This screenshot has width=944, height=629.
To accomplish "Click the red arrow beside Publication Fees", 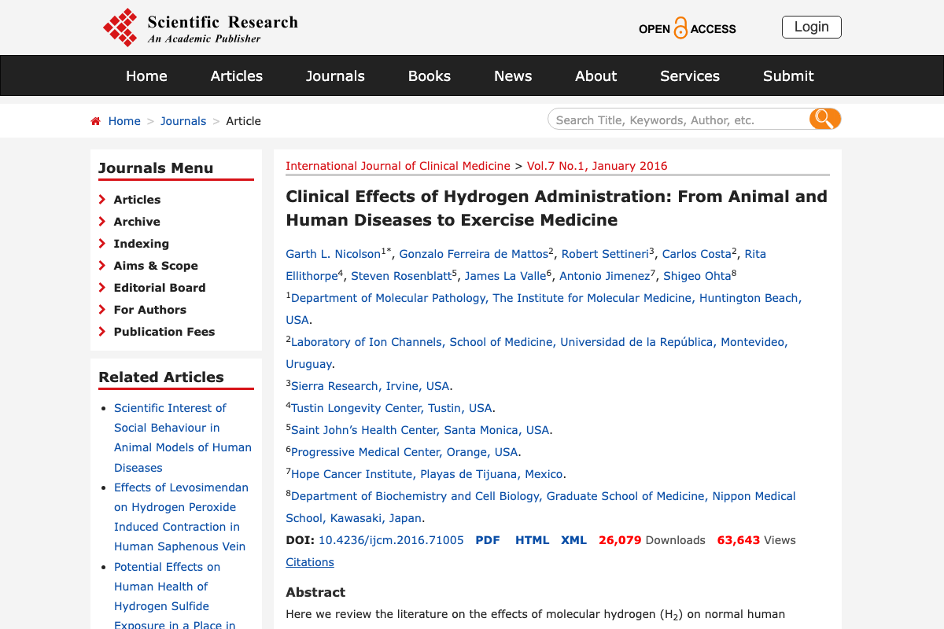I will point(101,332).
